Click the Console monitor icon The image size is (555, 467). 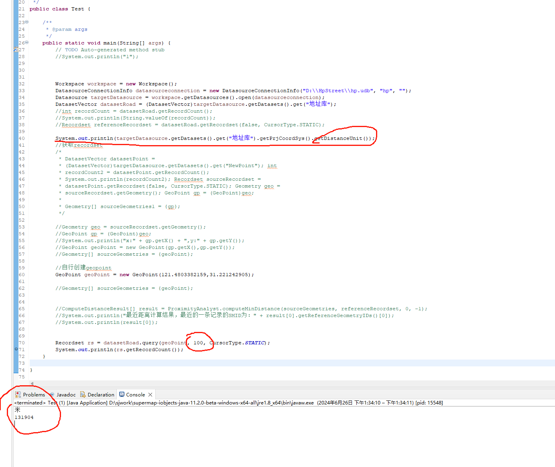pyautogui.click(x=122, y=394)
